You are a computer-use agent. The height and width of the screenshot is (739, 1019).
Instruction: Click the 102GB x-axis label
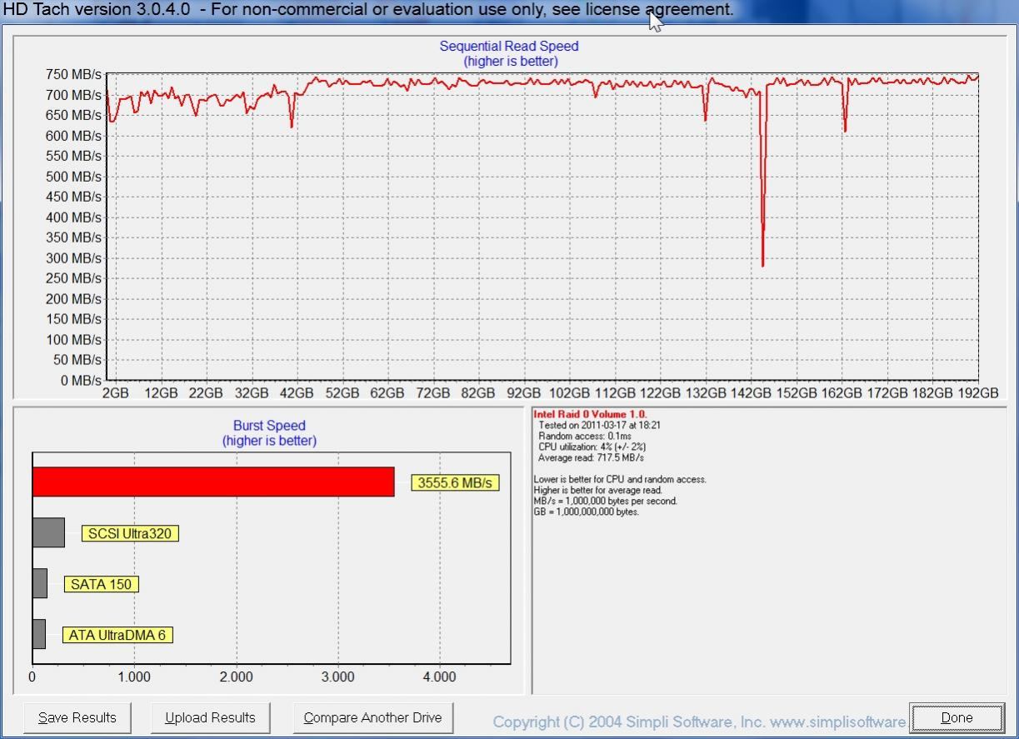[570, 392]
